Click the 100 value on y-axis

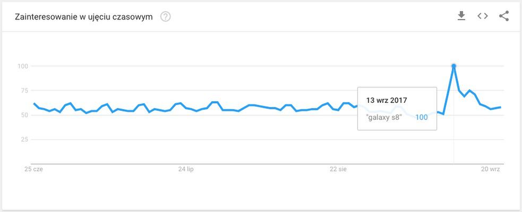click(x=22, y=66)
